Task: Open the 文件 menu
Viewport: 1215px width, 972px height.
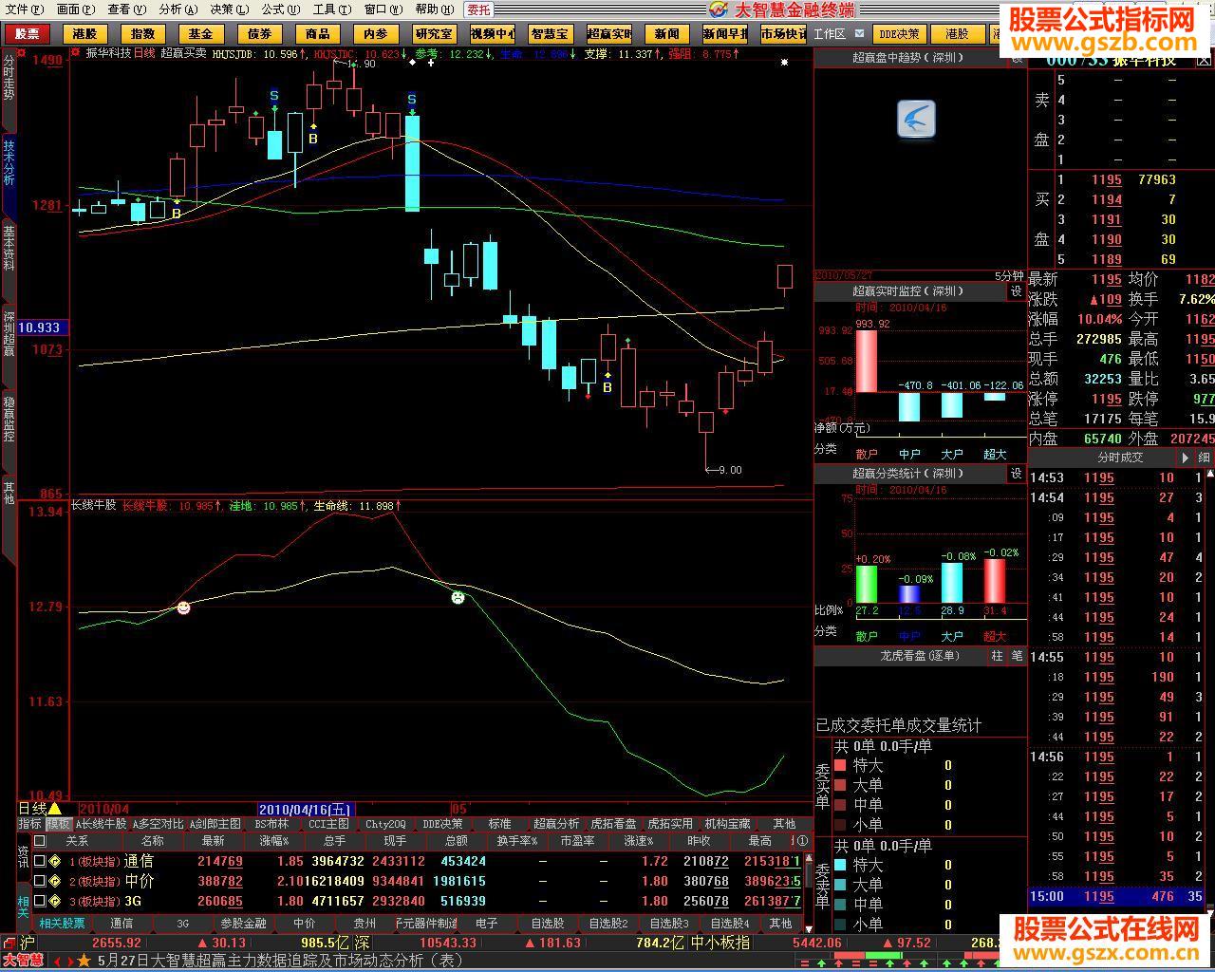Action: coord(24,9)
